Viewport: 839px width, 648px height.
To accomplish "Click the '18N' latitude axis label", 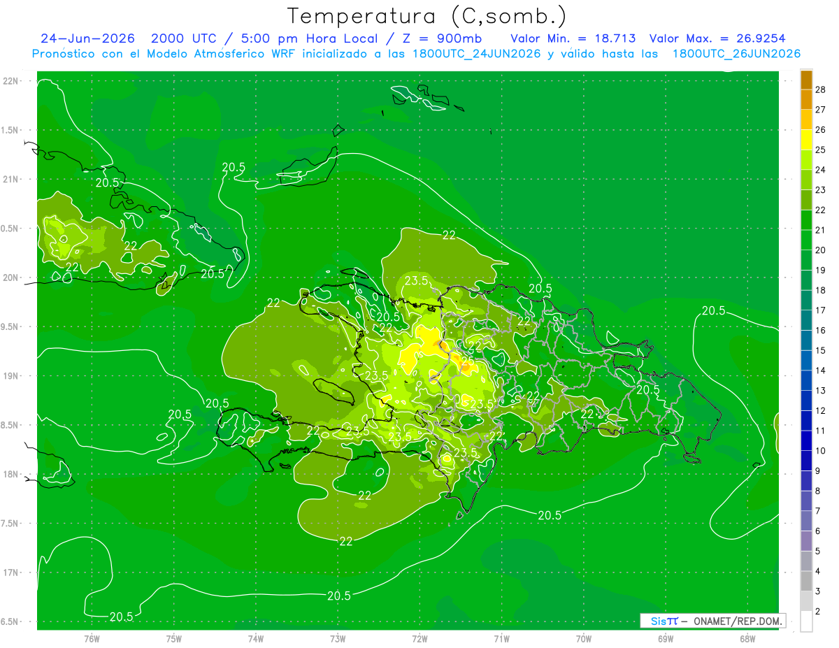I will coord(10,474).
